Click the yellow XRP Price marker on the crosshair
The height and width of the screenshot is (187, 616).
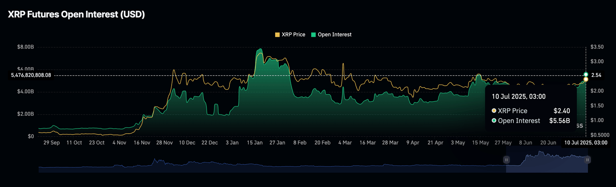pos(586,79)
